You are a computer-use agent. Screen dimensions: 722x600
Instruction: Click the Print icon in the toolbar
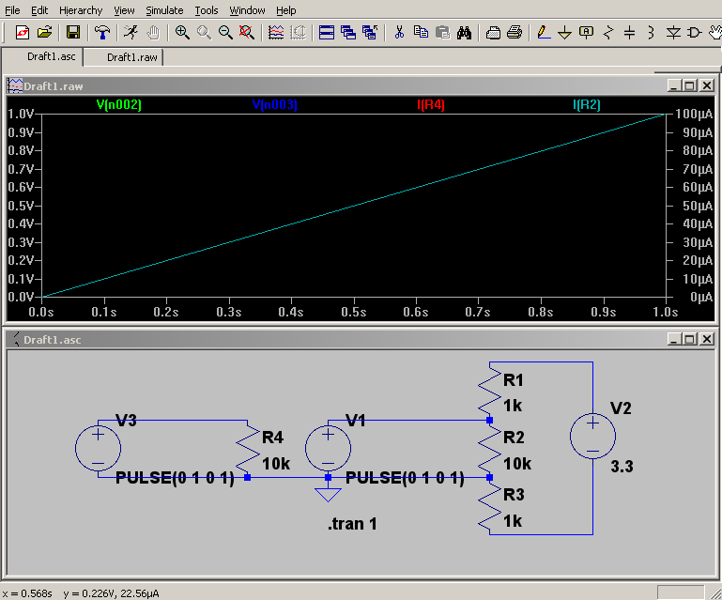tap(515, 32)
